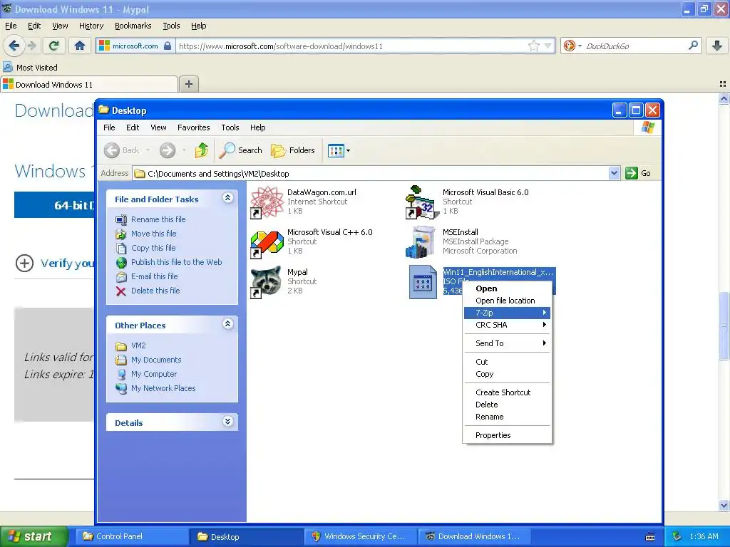Click the My Computer icon in Other Places
This screenshot has height=547, width=730.
pyautogui.click(x=121, y=375)
